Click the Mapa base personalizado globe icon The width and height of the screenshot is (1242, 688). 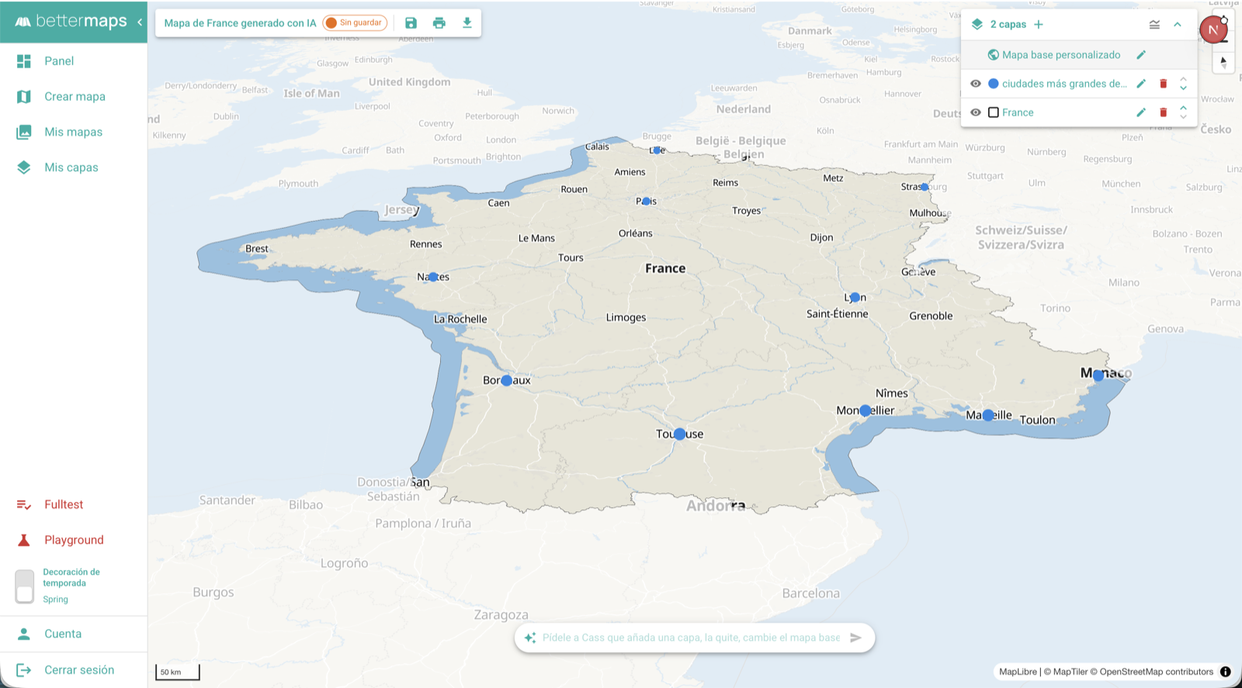click(x=993, y=55)
